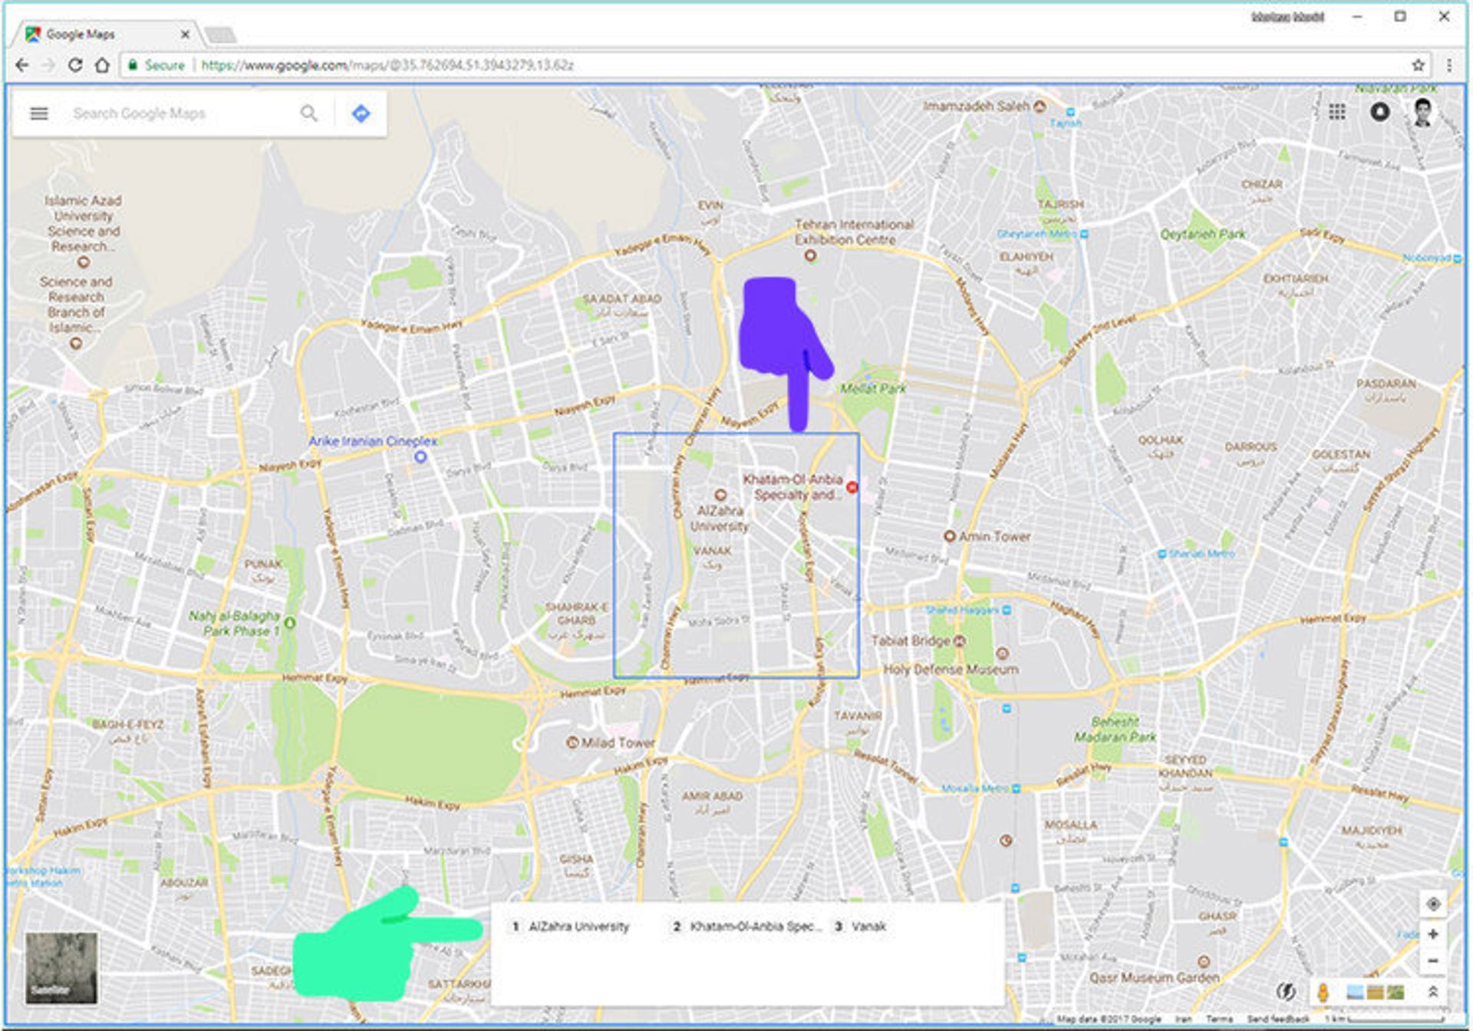Click the AlZahra University map pin
The height and width of the screenshot is (1031, 1473).
(720, 496)
